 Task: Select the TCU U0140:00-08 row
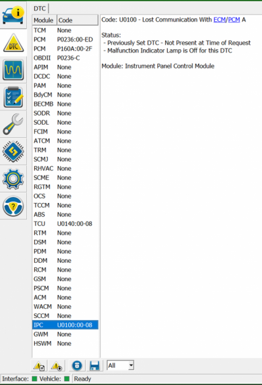pyautogui.click(x=65, y=223)
